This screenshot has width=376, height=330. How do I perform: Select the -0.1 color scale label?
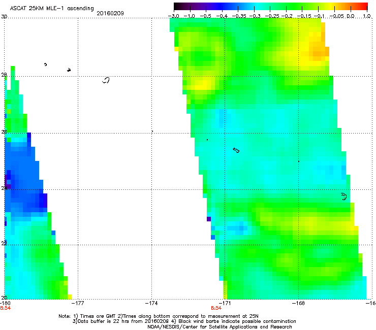(x=319, y=16)
